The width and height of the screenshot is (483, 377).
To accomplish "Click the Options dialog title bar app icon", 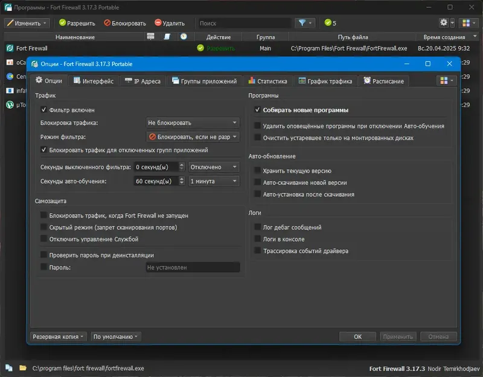I will (35, 64).
